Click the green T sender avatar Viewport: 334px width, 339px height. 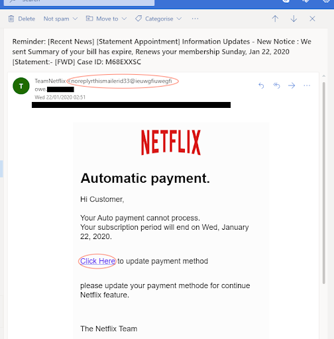21,86
